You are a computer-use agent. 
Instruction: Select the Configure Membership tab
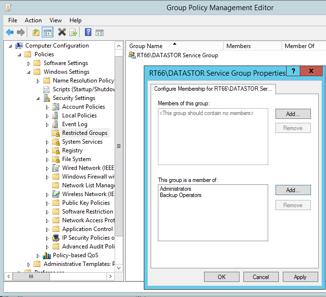click(213, 89)
